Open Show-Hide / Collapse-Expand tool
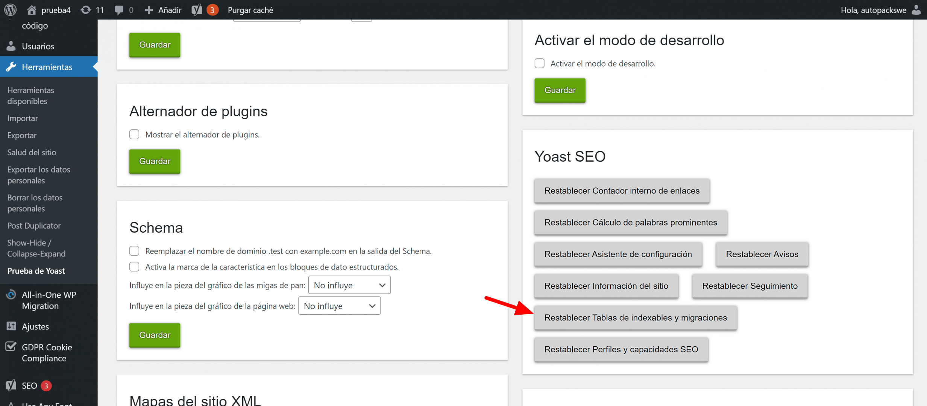The image size is (927, 406). (36, 248)
